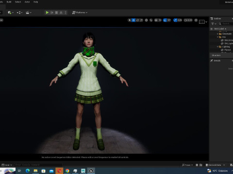The image size is (233, 174).
Task: Toggle the world/local coordinate space icon
Action: [x=146, y=20]
